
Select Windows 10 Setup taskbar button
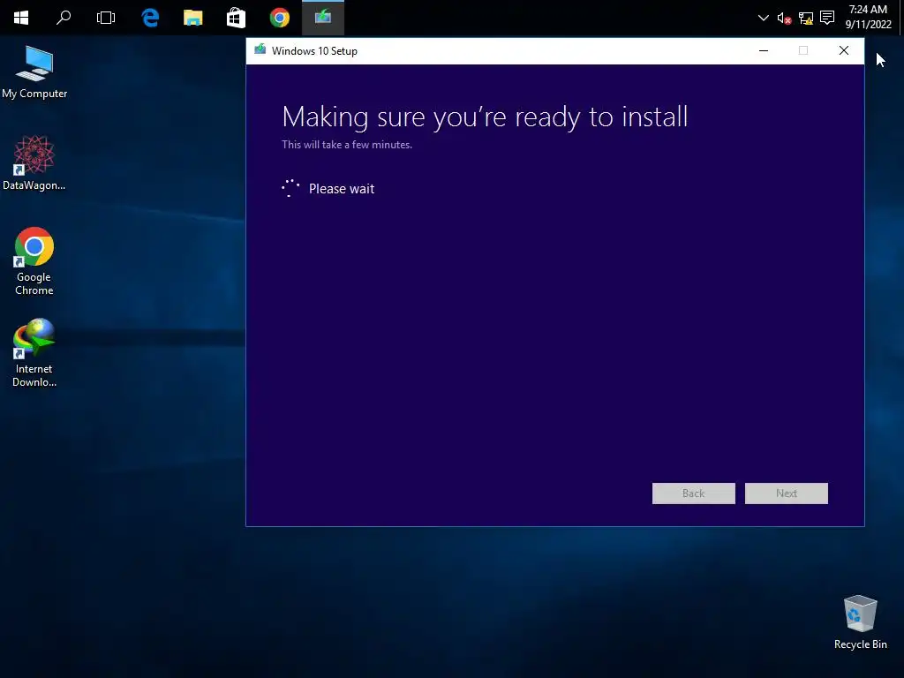[323, 18]
